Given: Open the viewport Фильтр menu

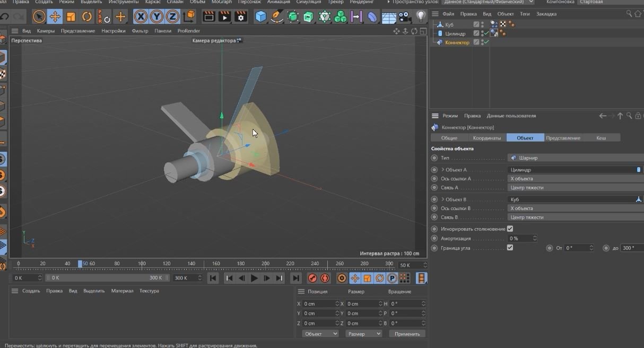Looking at the screenshot, I should [140, 31].
